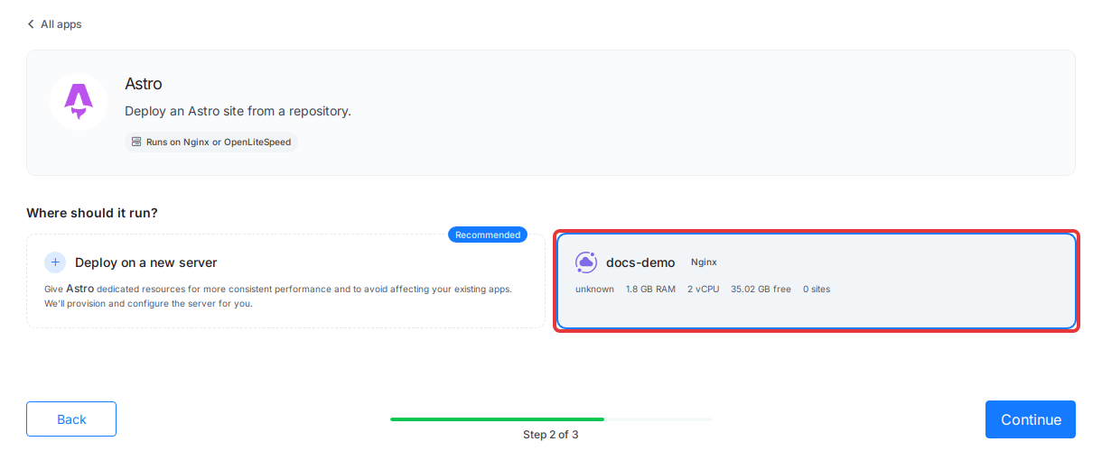Select Deploy on a new server card
The width and height of the screenshot is (1102, 460).
[285, 281]
